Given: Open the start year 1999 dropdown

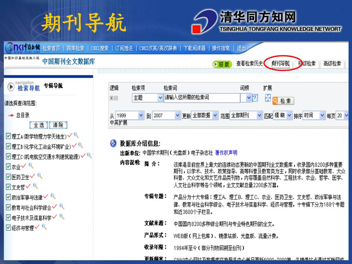Looking at the screenshot, I should (x=130, y=115).
